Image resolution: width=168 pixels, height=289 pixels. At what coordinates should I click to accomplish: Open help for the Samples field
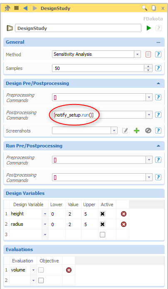158,68
